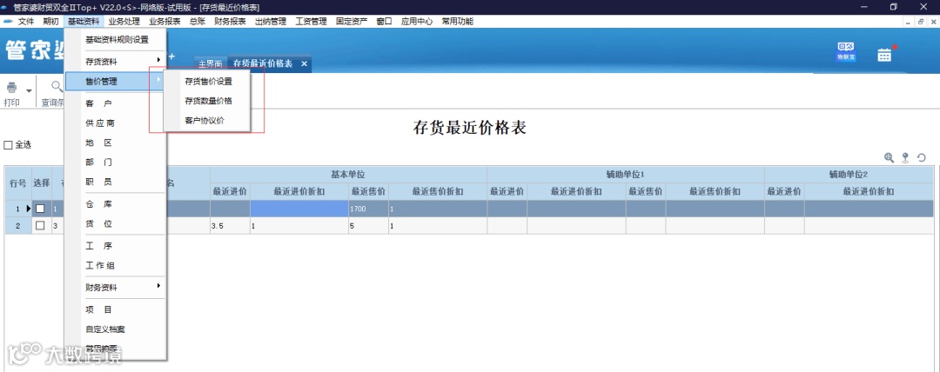Viewport: 940px width, 372px height.
Task: Click highlighted blue 最近进价折扣 cell in row 1
Action: 299,209
